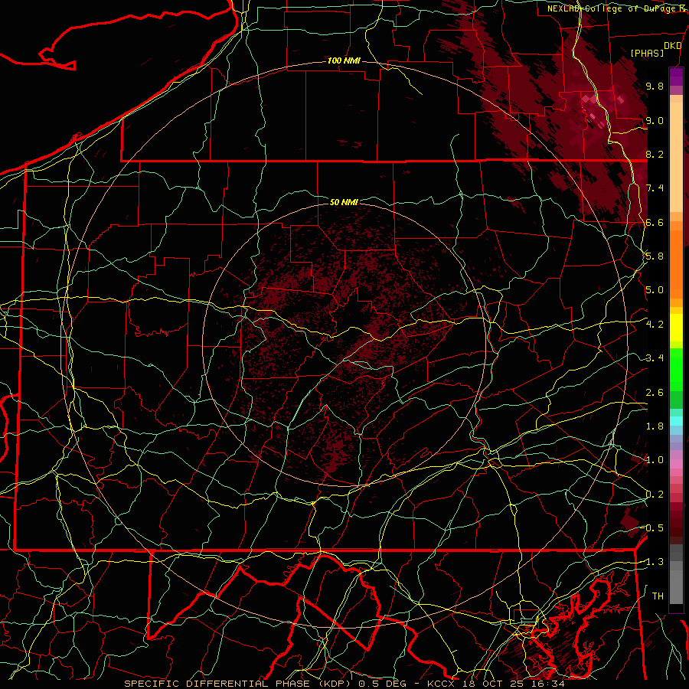Click the NEXLAB College of DuPage credit
This screenshot has height=689, width=689.
617,8
